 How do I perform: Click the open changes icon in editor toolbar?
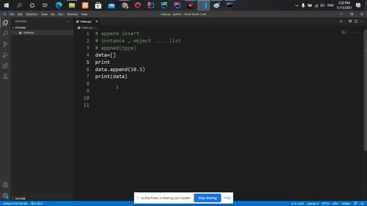[350, 21]
